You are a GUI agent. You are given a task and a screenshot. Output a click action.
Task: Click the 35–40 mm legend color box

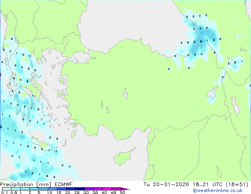pos(98,189)
